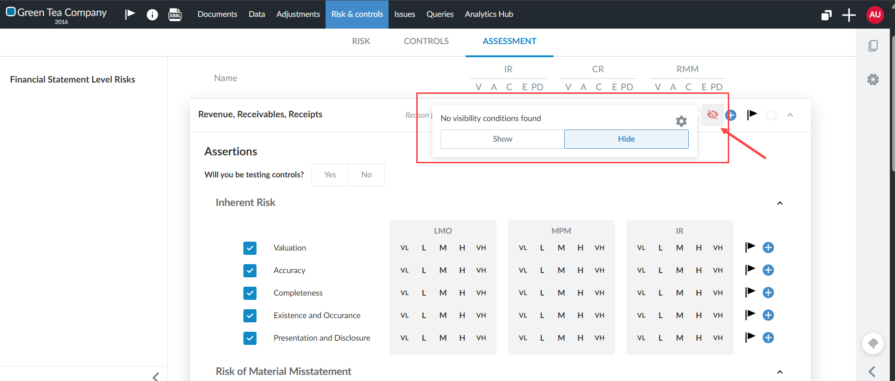Viewport: 895px width, 381px height.
Task: Open the Queries menu
Action: coord(440,14)
